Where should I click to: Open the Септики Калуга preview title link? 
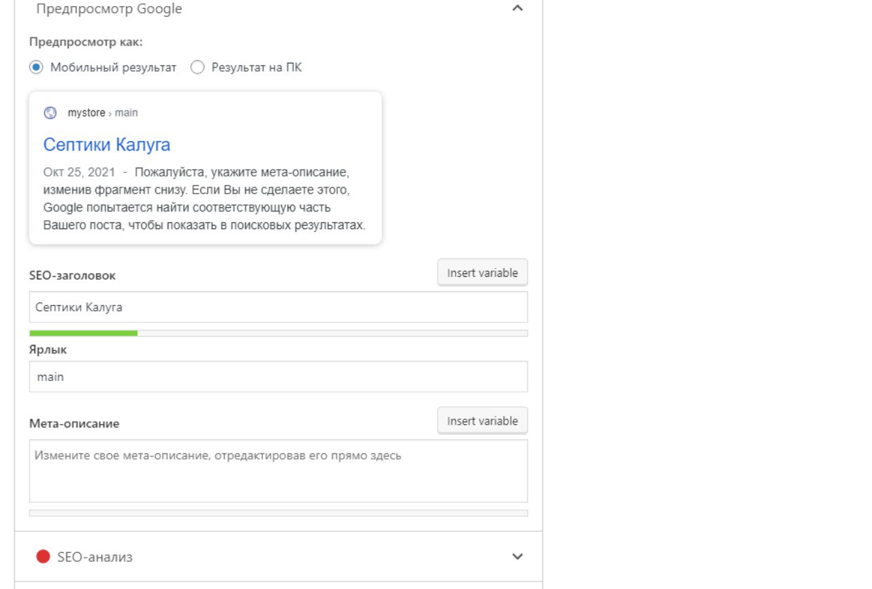point(106,145)
